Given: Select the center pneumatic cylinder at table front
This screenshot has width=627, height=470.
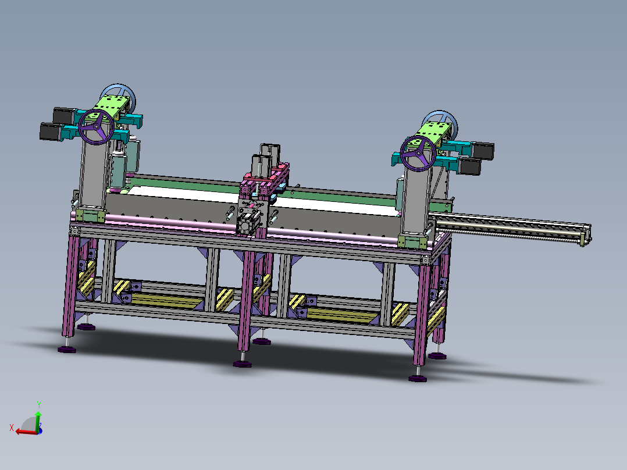Looking at the screenshot, I should coord(248,223).
